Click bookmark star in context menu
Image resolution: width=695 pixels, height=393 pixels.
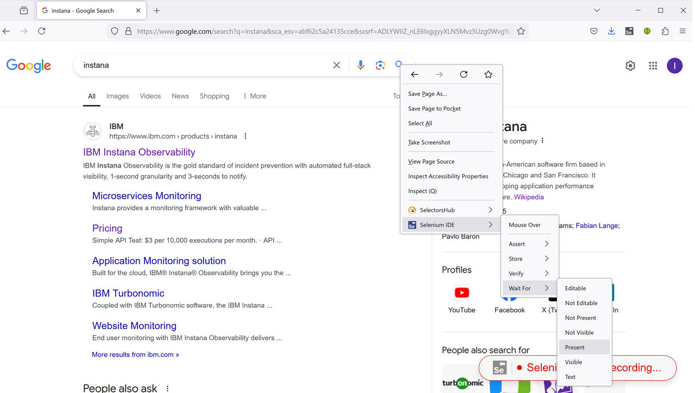click(x=488, y=75)
